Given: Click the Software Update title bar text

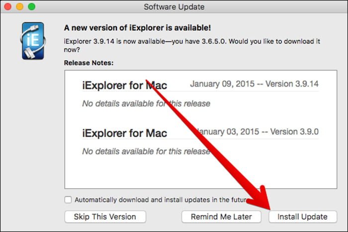Looking at the screenshot, I should pyautogui.click(x=174, y=7).
